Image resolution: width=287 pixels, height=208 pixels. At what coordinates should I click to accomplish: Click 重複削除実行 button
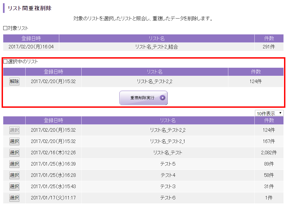[x=143, y=98]
